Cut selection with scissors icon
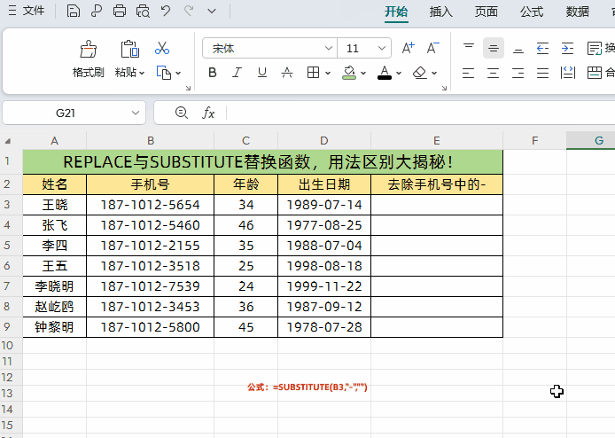Image resolution: width=615 pixels, height=438 pixels. tap(161, 48)
